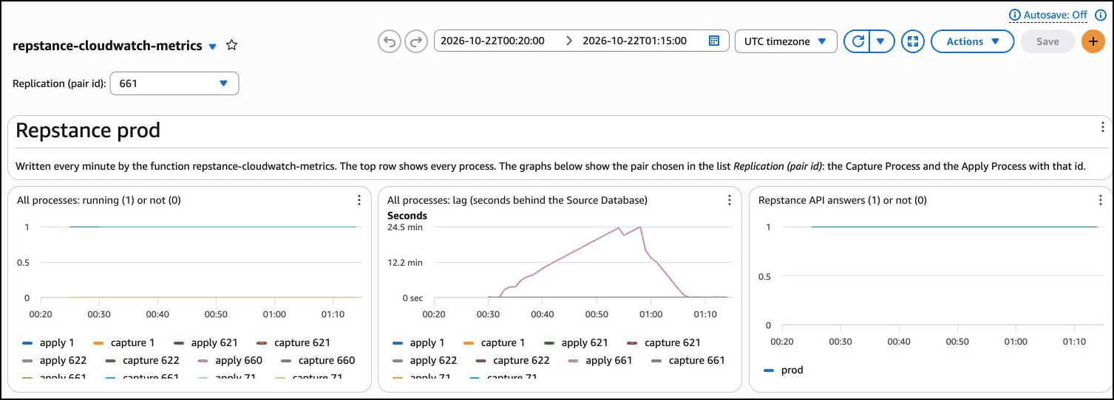The image size is (1114, 400).
Task: Toggle capture 622 in lag widget legend
Action: click(x=512, y=360)
